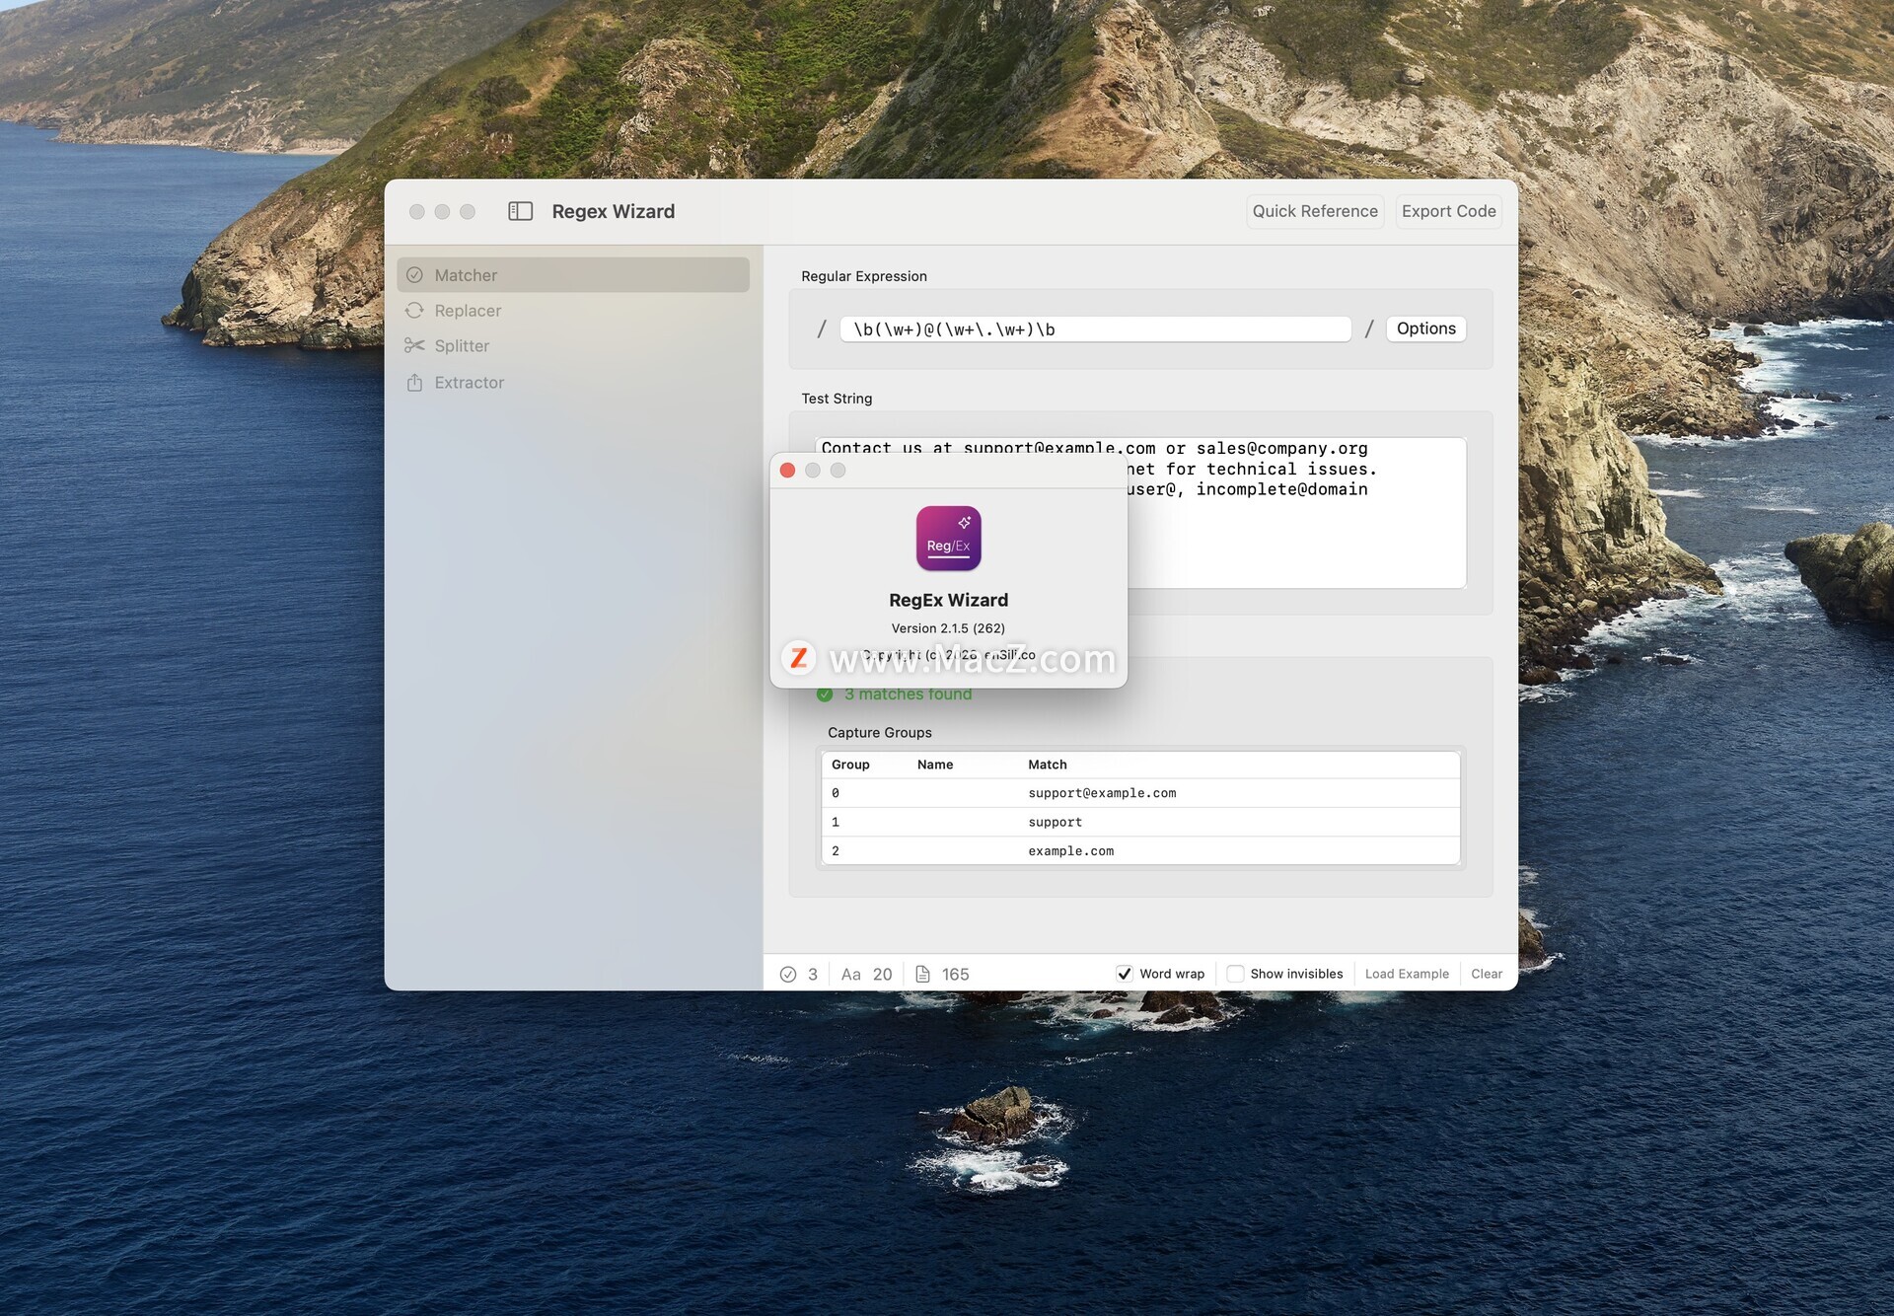Close the About RegEx Wizard window
Image resolution: width=1894 pixels, height=1316 pixels.
tap(787, 471)
